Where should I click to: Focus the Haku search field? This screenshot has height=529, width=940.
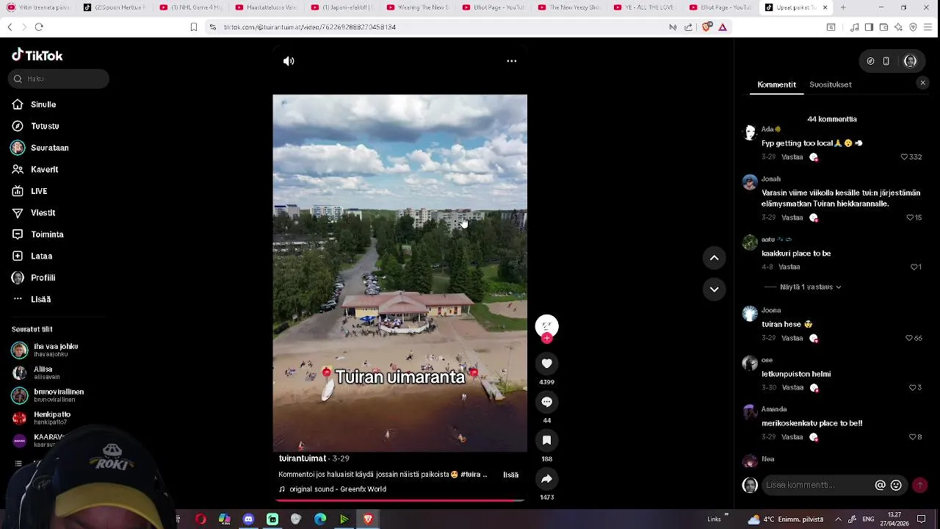click(x=59, y=79)
